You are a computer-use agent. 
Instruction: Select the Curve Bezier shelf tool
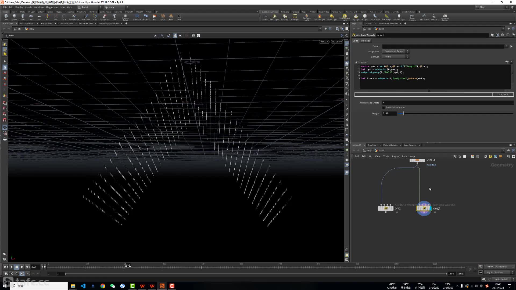pos(74,17)
